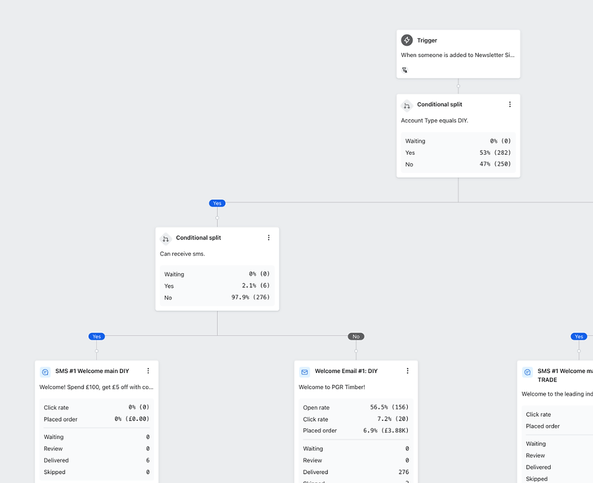Click Yes badge above the TRADE SMS card
Screen dimensions: 593x483
(x=579, y=336)
